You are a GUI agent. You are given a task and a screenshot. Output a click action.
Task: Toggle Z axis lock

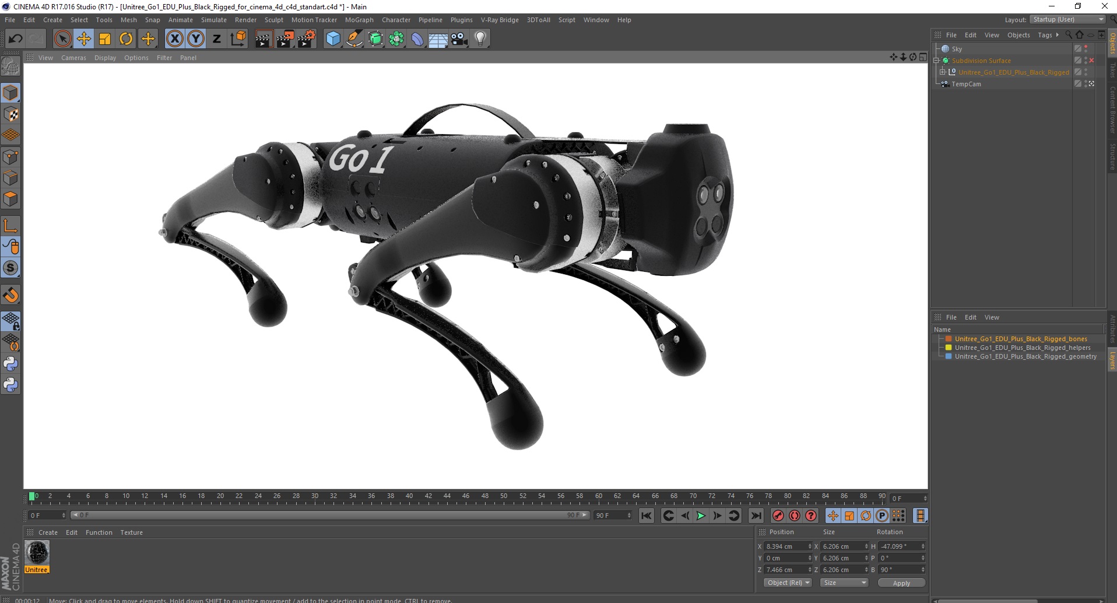pyautogui.click(x=217, y=39)
